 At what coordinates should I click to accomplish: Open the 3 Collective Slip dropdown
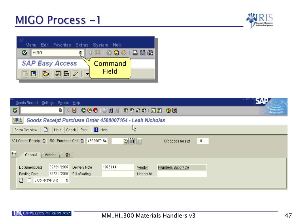pos(67,180)
